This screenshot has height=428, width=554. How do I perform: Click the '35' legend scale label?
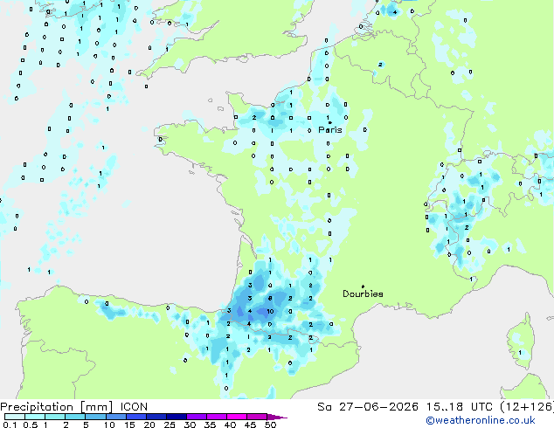coord(210,425)
